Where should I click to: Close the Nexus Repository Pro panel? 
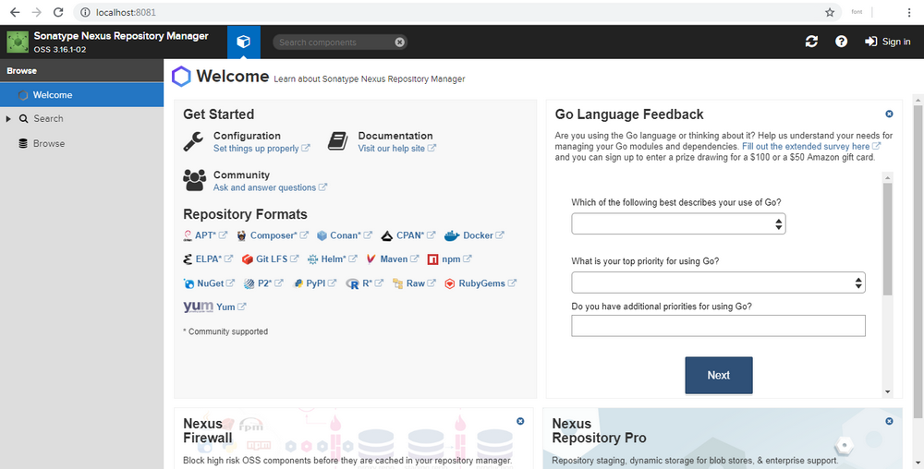pos(889,421)
